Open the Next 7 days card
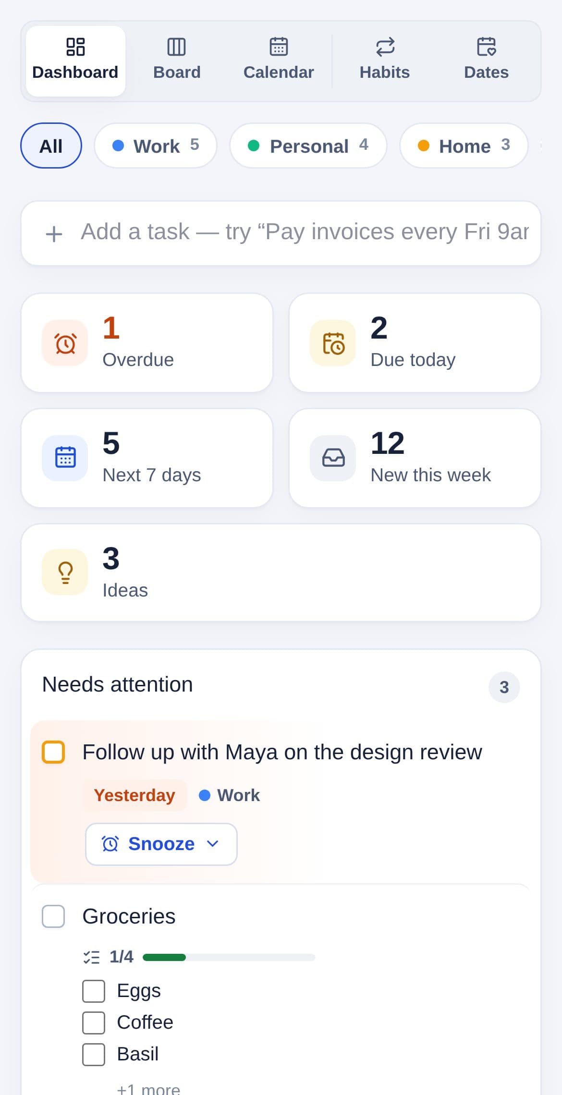 pos(147,458)
